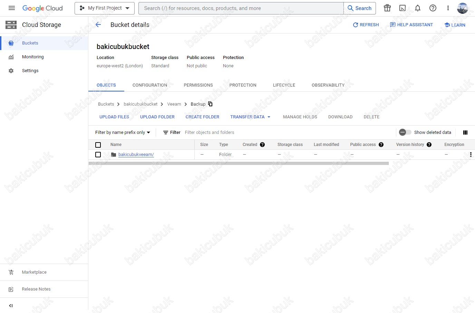Go to bakicubukbucket in the breadcrumb

pyautogui.click(x=140, y=104)
